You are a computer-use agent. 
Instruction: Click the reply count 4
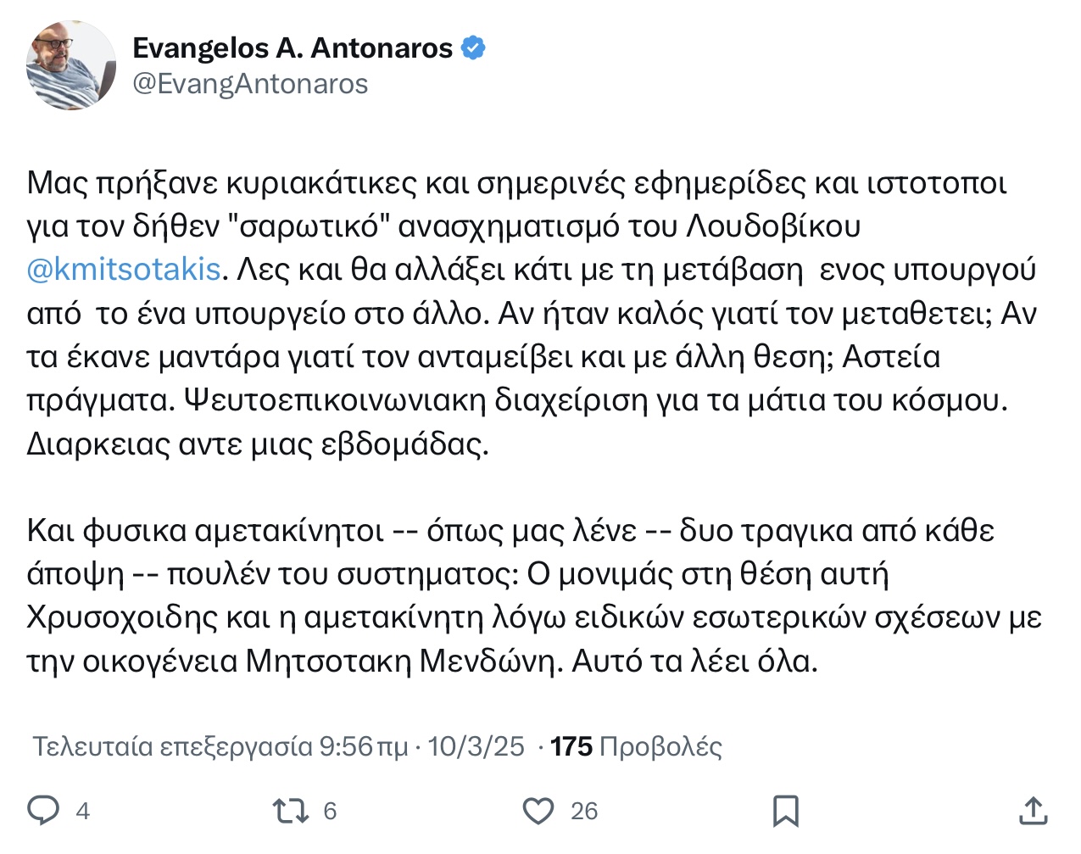tap(82, 812)
